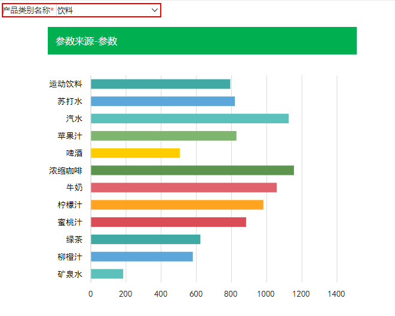Click the 1200 tick label
Viewport: 395px width, 316px height.
tap(301, 294)
